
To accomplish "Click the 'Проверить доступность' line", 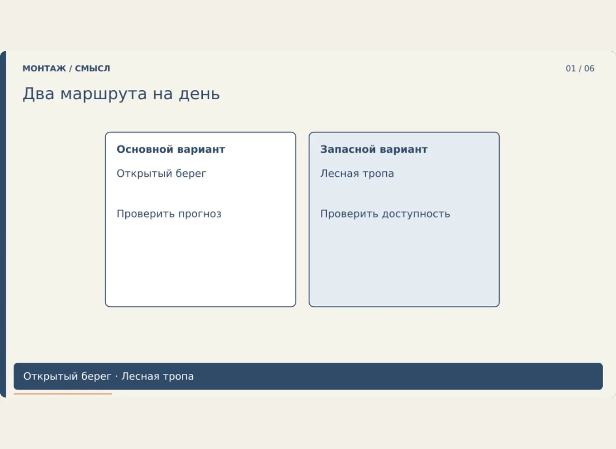I will click(385, 214).
